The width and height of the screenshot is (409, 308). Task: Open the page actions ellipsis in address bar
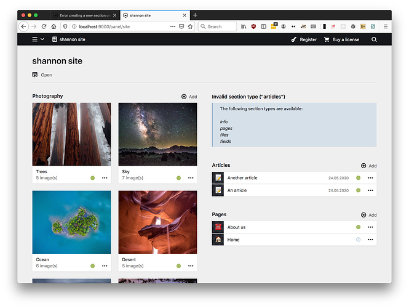(173, 26)
